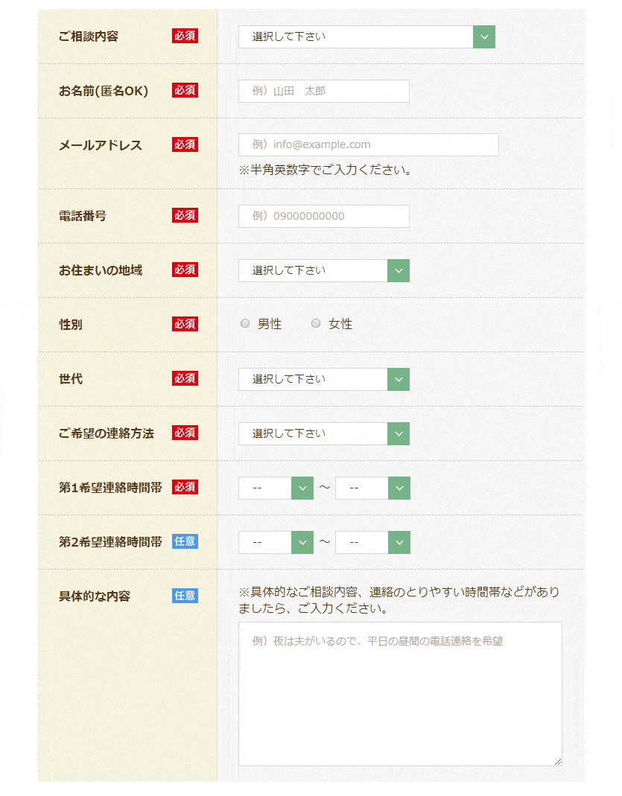Click the textarea resize handle corner

pos(557,760)
